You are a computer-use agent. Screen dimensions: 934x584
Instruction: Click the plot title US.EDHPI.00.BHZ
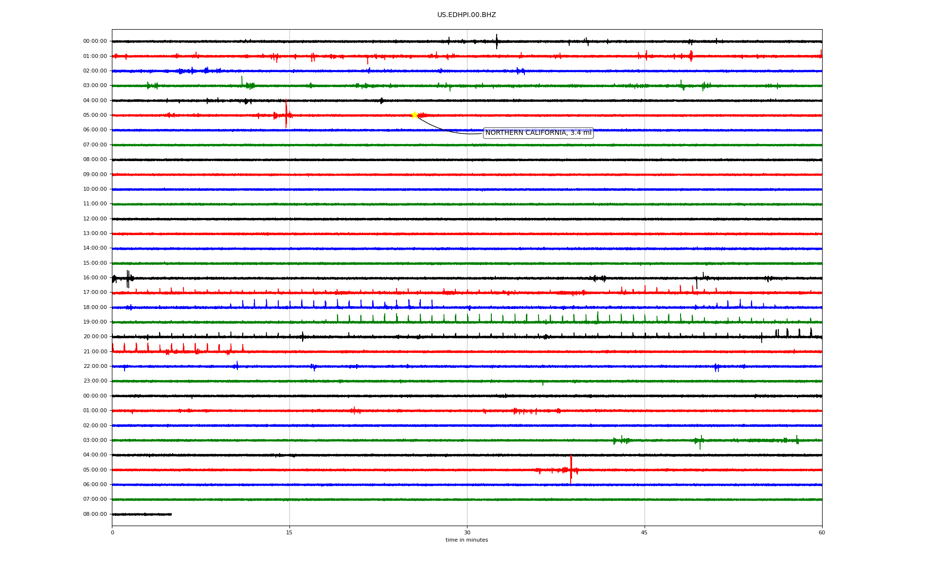tap(467, 15)
